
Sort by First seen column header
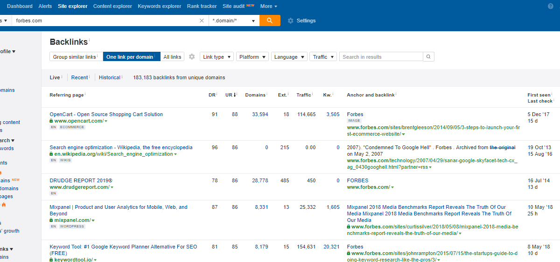[539, 95]
